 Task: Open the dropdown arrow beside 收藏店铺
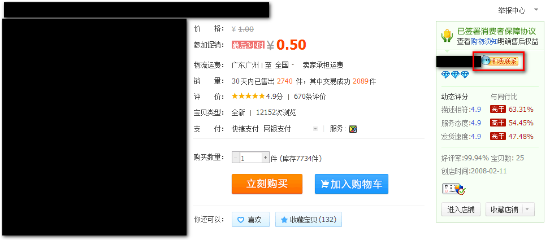pyautogui.click(x=529, y=210)
